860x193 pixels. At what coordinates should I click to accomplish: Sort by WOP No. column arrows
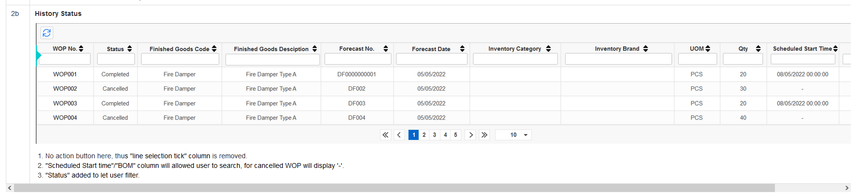click(x=81, y=49)
